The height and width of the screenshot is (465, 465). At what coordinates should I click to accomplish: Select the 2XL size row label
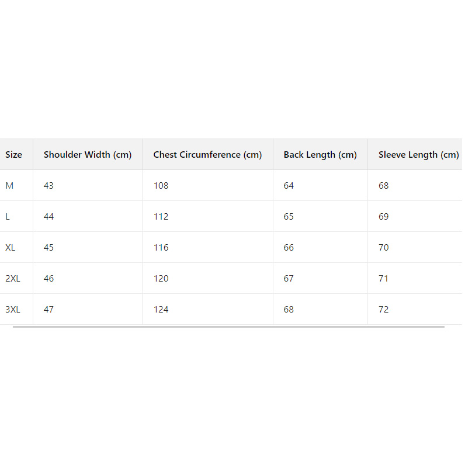[x=13, y=279]
